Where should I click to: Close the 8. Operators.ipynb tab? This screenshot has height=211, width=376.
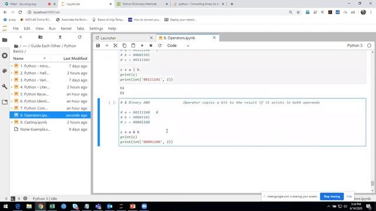(x=214, y=38)
